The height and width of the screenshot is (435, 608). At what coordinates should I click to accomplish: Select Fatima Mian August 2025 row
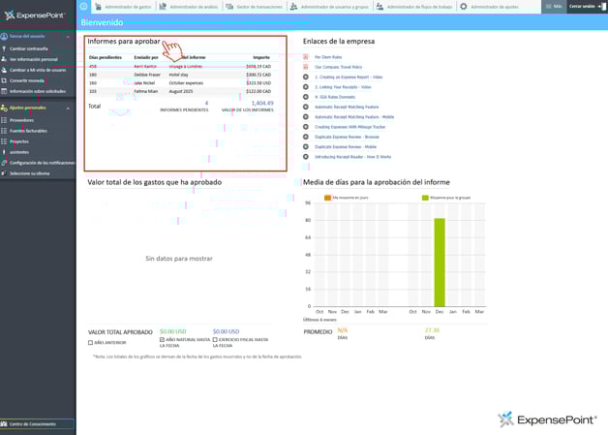pos(181,91)
